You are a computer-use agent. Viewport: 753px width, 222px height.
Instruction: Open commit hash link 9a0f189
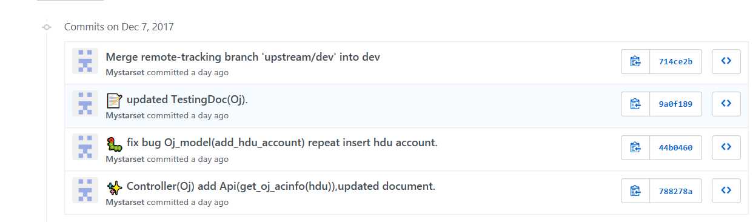click(x=675, y=104)
